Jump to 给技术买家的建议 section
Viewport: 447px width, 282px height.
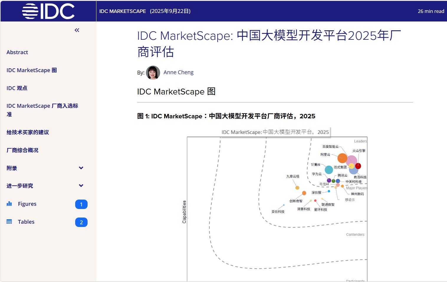[x=28, y=132]
